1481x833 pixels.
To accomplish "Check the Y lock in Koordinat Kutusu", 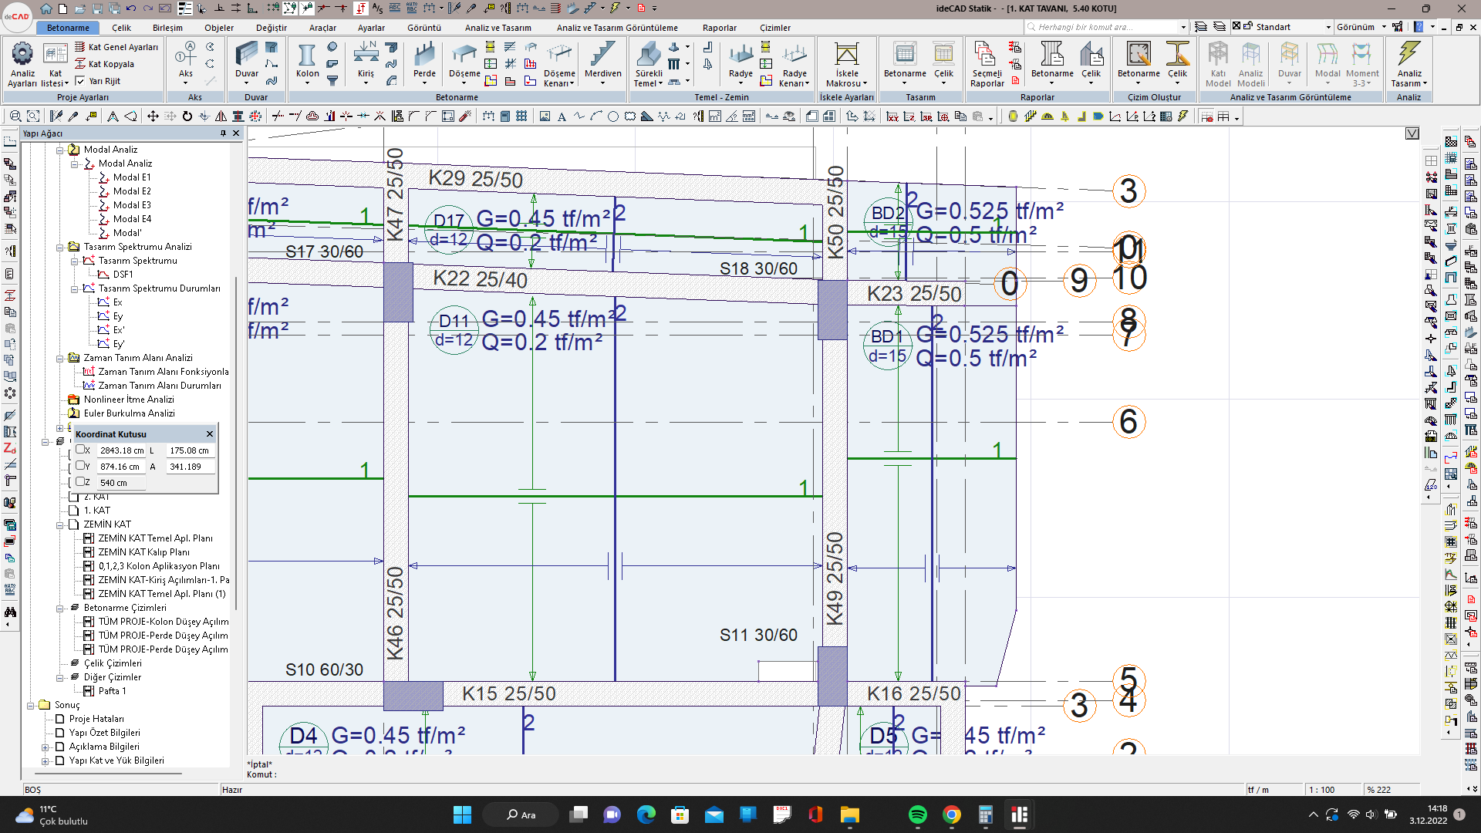I will [80, 466].
